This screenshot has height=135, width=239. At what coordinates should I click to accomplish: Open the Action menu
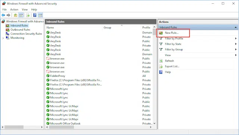14,9
